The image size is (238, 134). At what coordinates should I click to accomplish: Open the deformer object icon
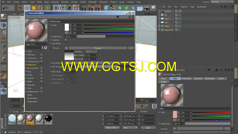tap(133, 8)
